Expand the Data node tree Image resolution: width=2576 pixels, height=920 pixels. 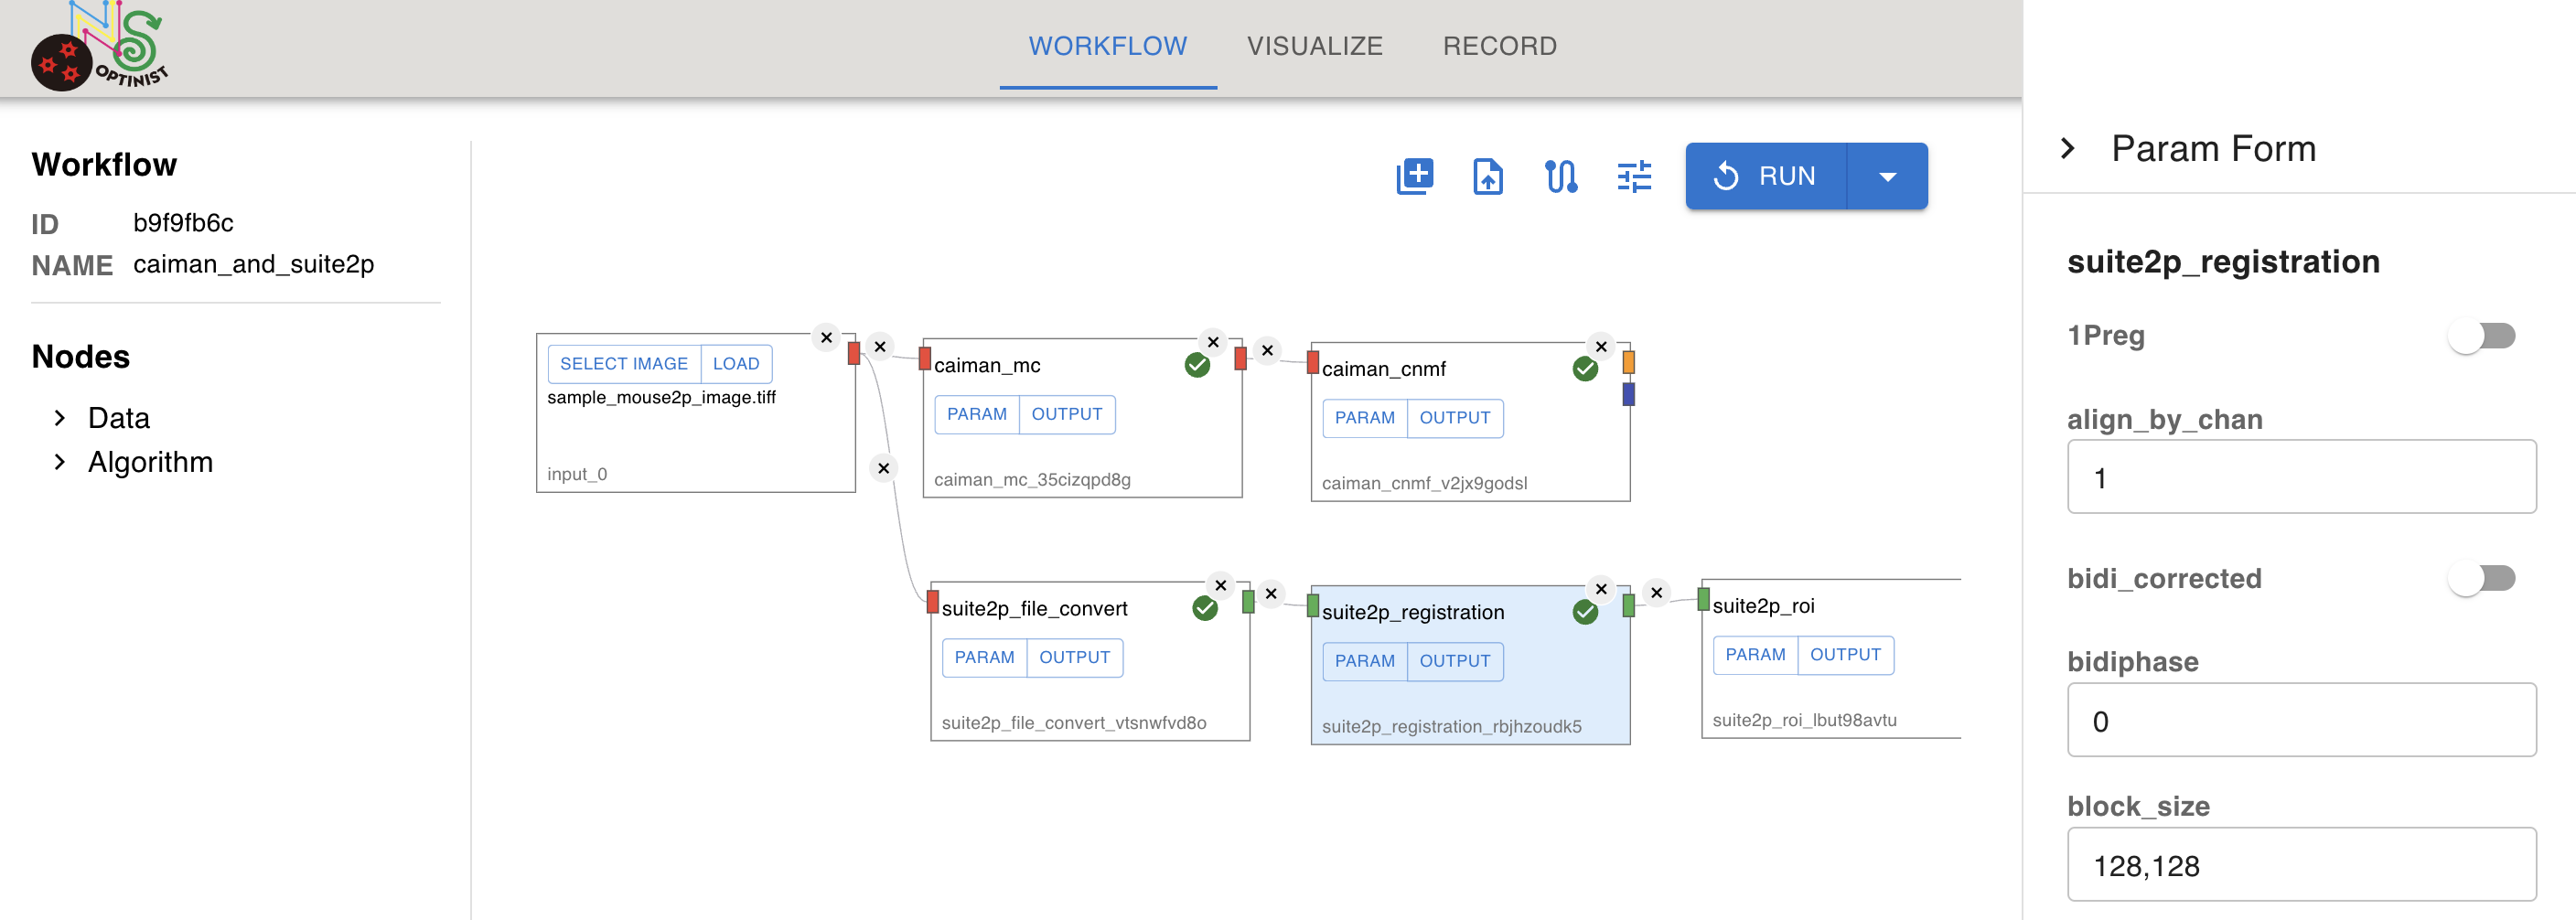click(x=60, y=418)
